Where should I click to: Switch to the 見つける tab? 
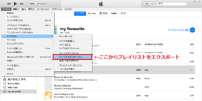tap(103, 13)
